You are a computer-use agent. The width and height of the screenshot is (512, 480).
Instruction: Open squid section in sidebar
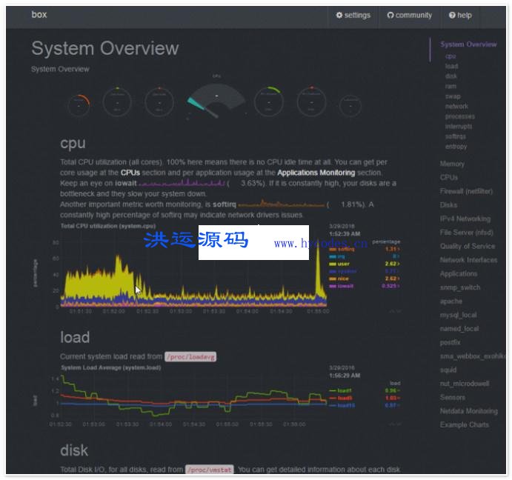pyautogui.click(x=448, y=370)
